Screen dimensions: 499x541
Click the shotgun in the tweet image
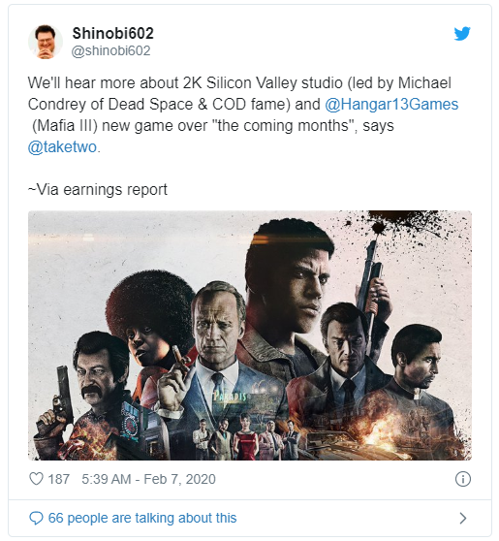372,283
